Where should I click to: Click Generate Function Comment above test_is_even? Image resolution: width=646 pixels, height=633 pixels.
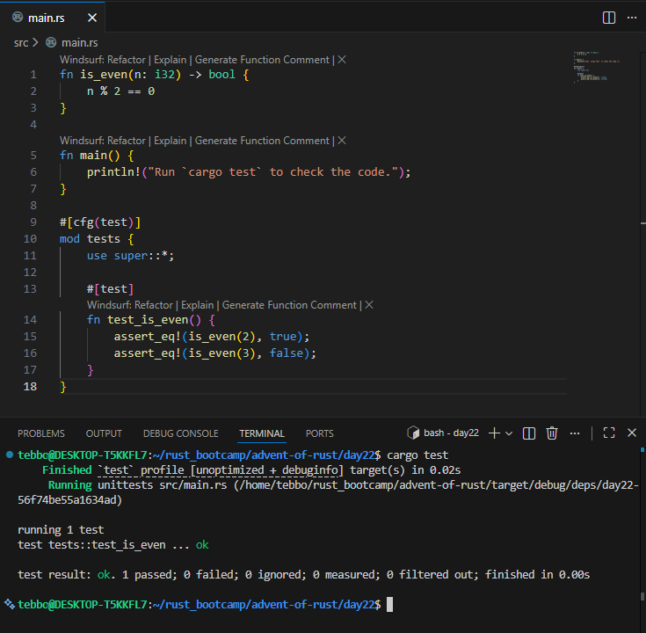tap(289, 305)
